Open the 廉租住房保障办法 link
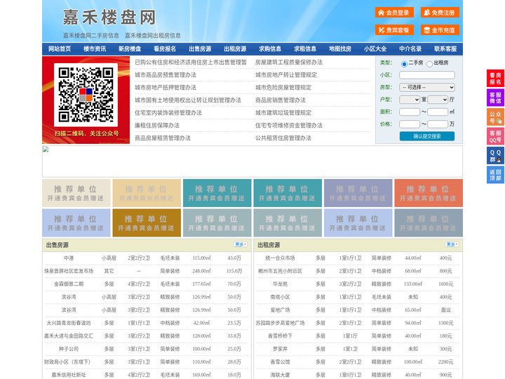 click(x=157, y=126)
